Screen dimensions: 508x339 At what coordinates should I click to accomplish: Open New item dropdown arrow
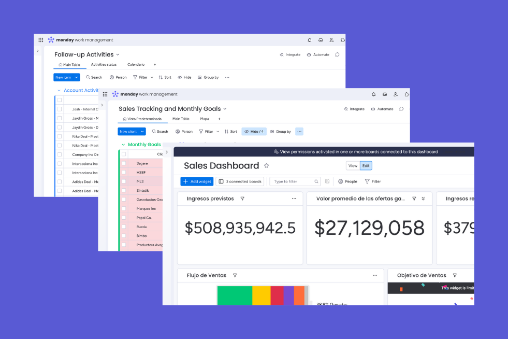coord(77,77)
